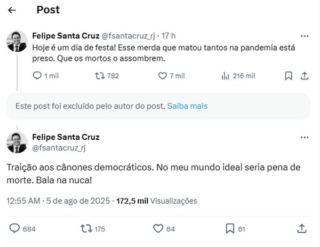Open the @fsantacruz_rj handle in main post
The image size is (320, 247).
point(59,147)
